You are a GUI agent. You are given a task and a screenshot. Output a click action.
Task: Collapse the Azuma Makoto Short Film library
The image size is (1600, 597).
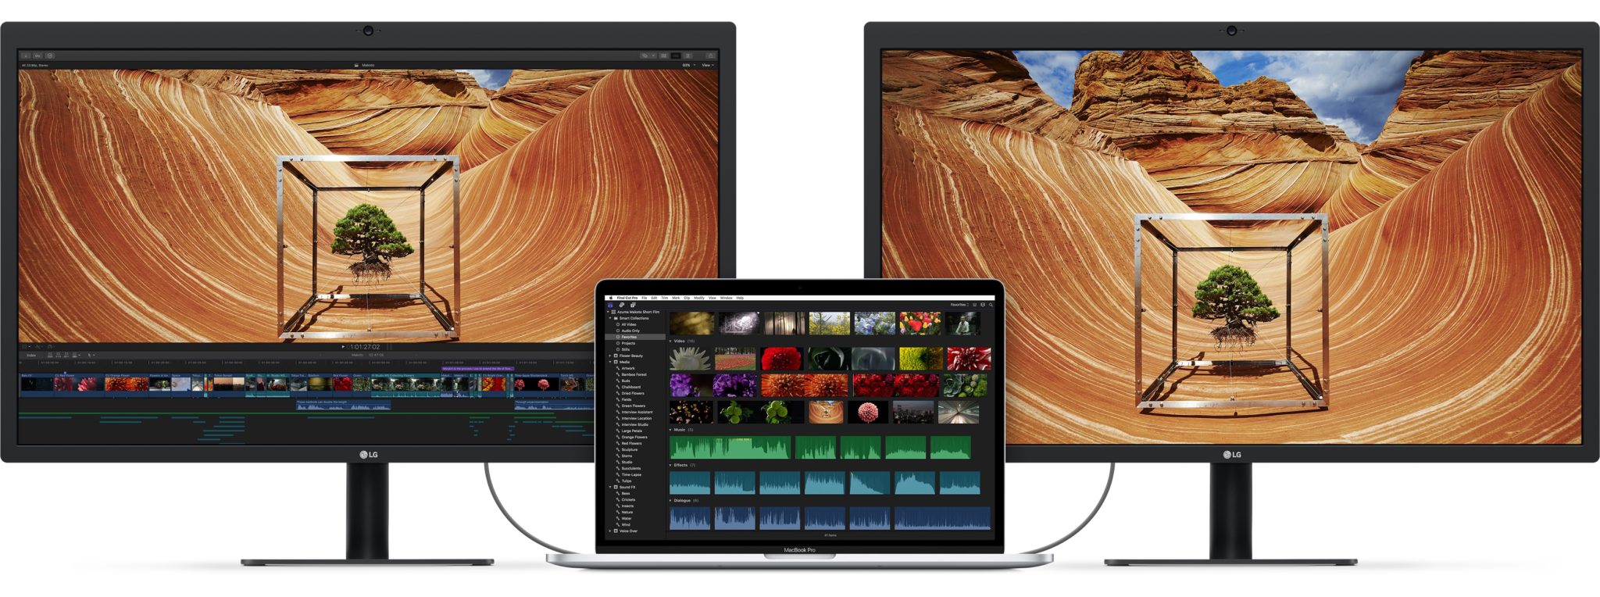point(609,312)
